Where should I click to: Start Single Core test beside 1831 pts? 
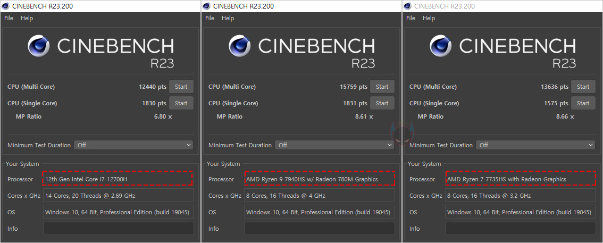pyautogui.click(x=382, y=103)
